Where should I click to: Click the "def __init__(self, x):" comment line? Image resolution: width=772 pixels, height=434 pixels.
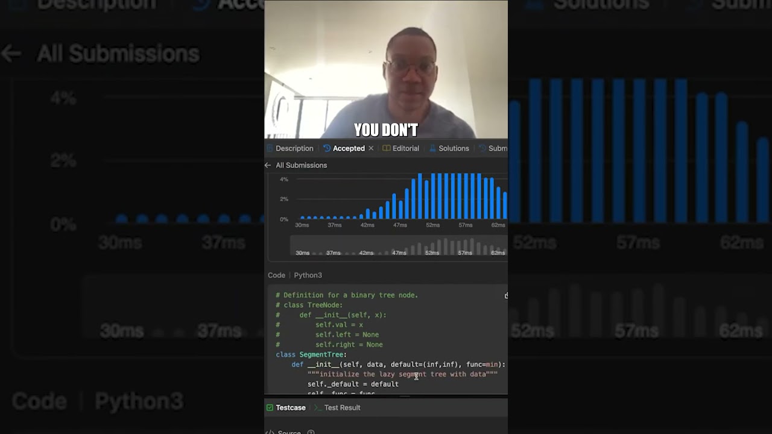pyautogui.click(x=331, y=315)
